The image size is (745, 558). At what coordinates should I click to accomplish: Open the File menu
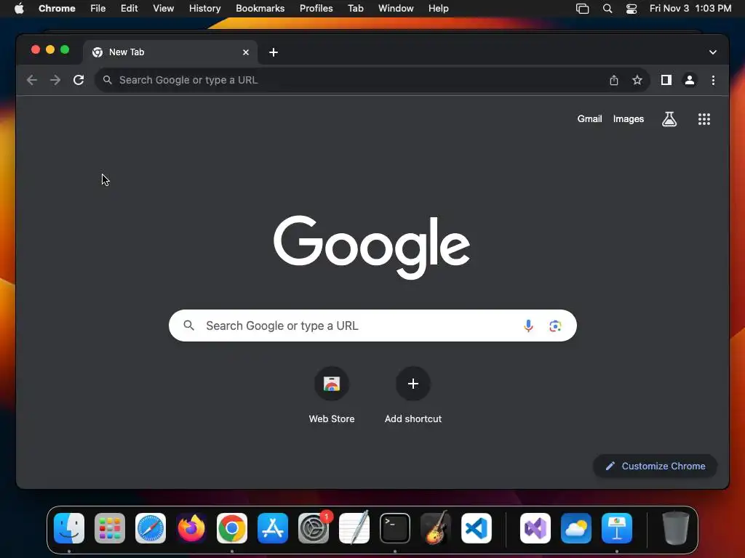(x=98, y=9)
